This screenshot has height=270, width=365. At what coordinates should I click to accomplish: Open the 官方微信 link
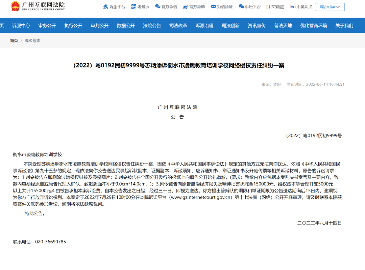click(x=169, y=7)
